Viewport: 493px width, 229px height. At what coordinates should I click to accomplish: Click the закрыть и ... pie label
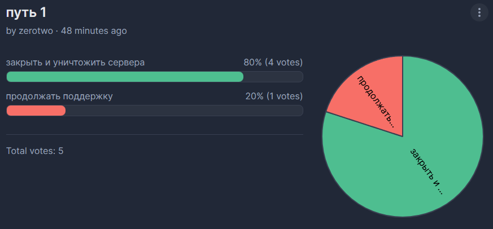(427, 171)
